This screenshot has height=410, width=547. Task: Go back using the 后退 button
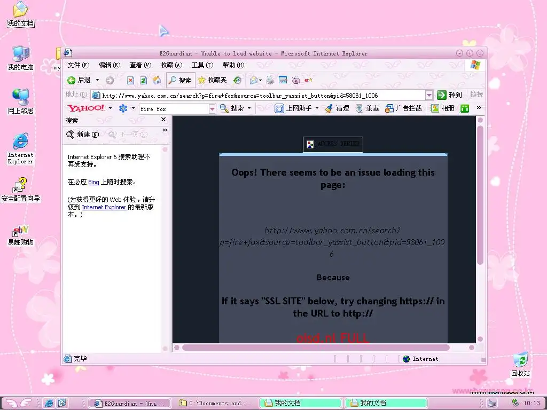tap(79, 80)
